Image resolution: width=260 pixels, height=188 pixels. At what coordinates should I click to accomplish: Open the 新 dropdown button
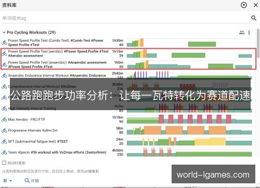(8, 181)
